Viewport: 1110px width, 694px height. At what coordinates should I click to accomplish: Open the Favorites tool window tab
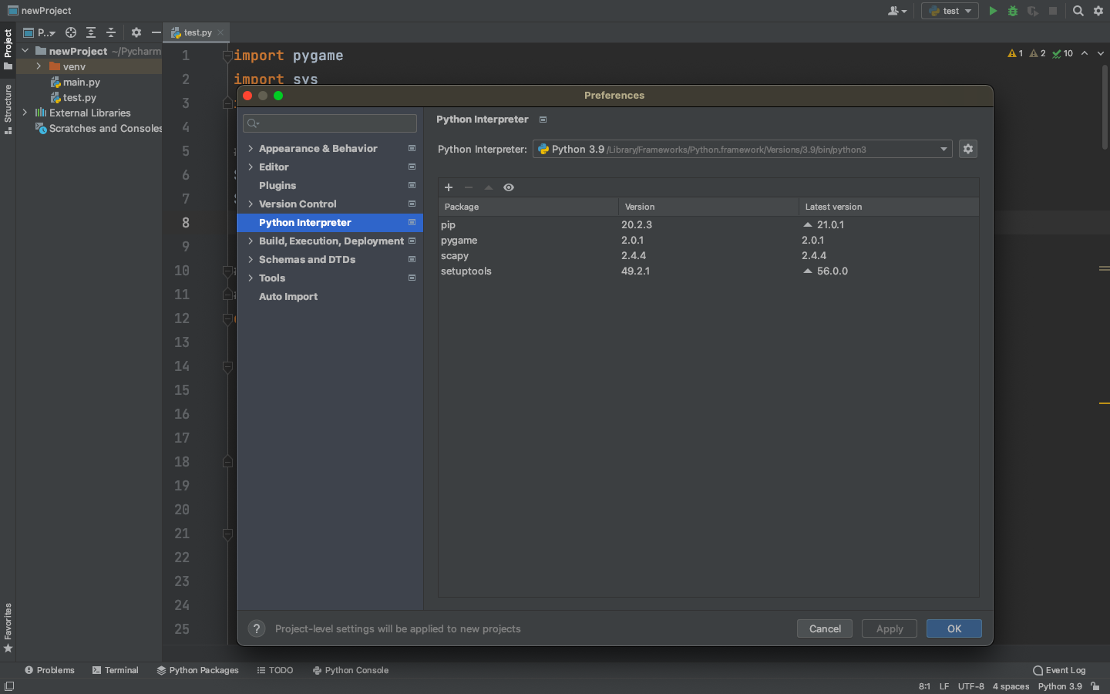pyautogui.click(x=8, y=628)
